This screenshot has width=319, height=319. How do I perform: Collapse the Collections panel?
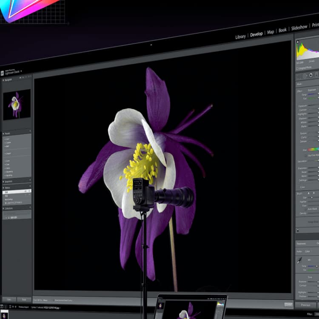click(3, 208)
